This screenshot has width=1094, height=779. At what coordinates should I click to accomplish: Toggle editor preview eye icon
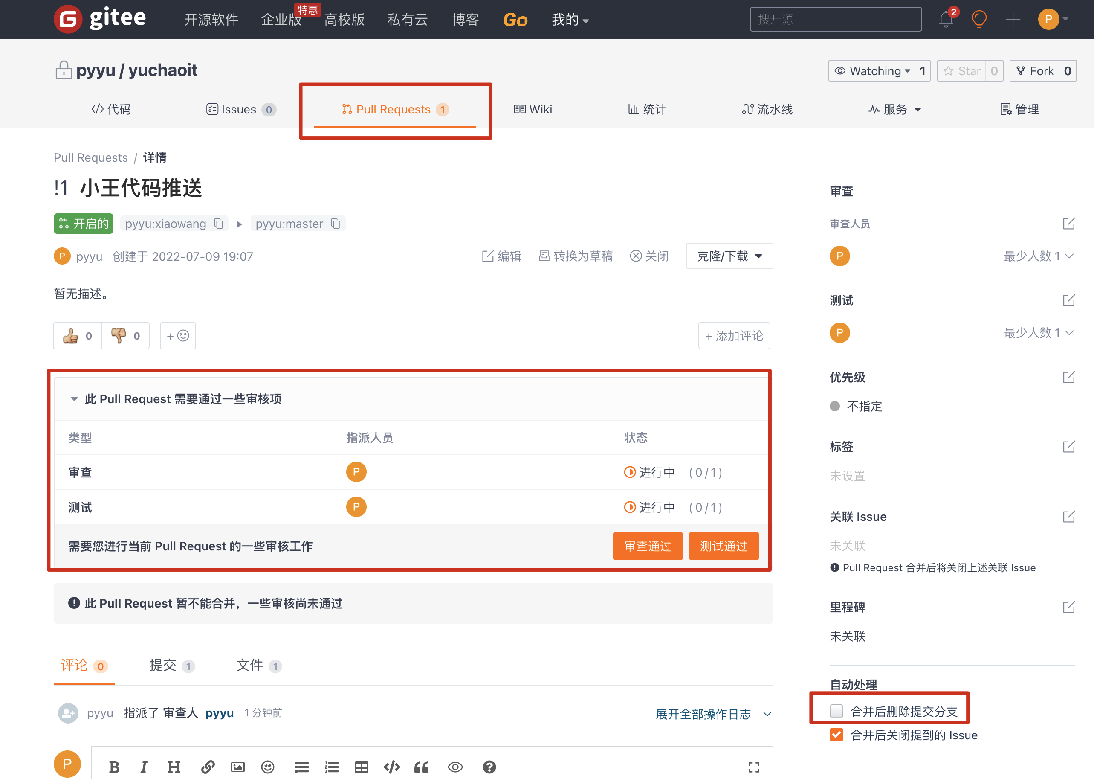[x=455, y=767]
